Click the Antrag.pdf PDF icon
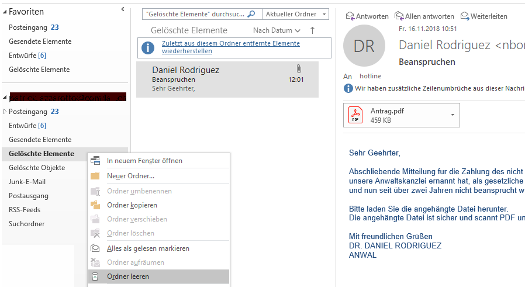This screenshot has width=525, height=287. [355, 115]
